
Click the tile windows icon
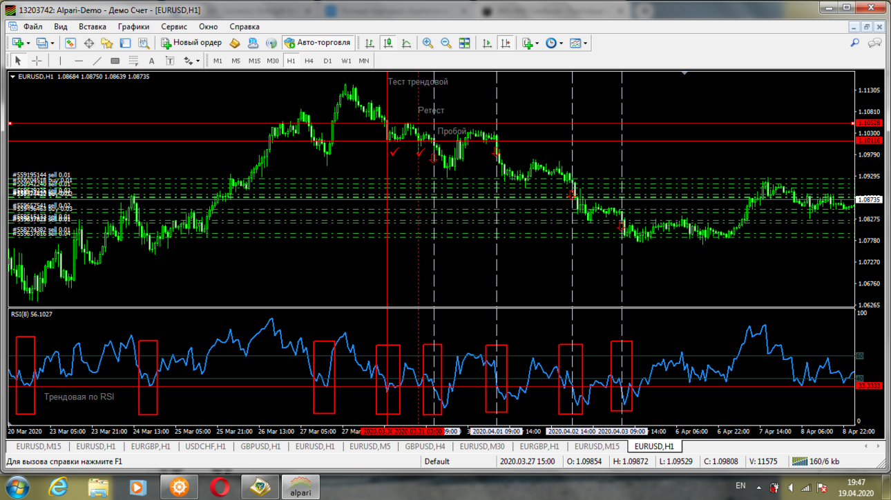(x=465, y=43)
